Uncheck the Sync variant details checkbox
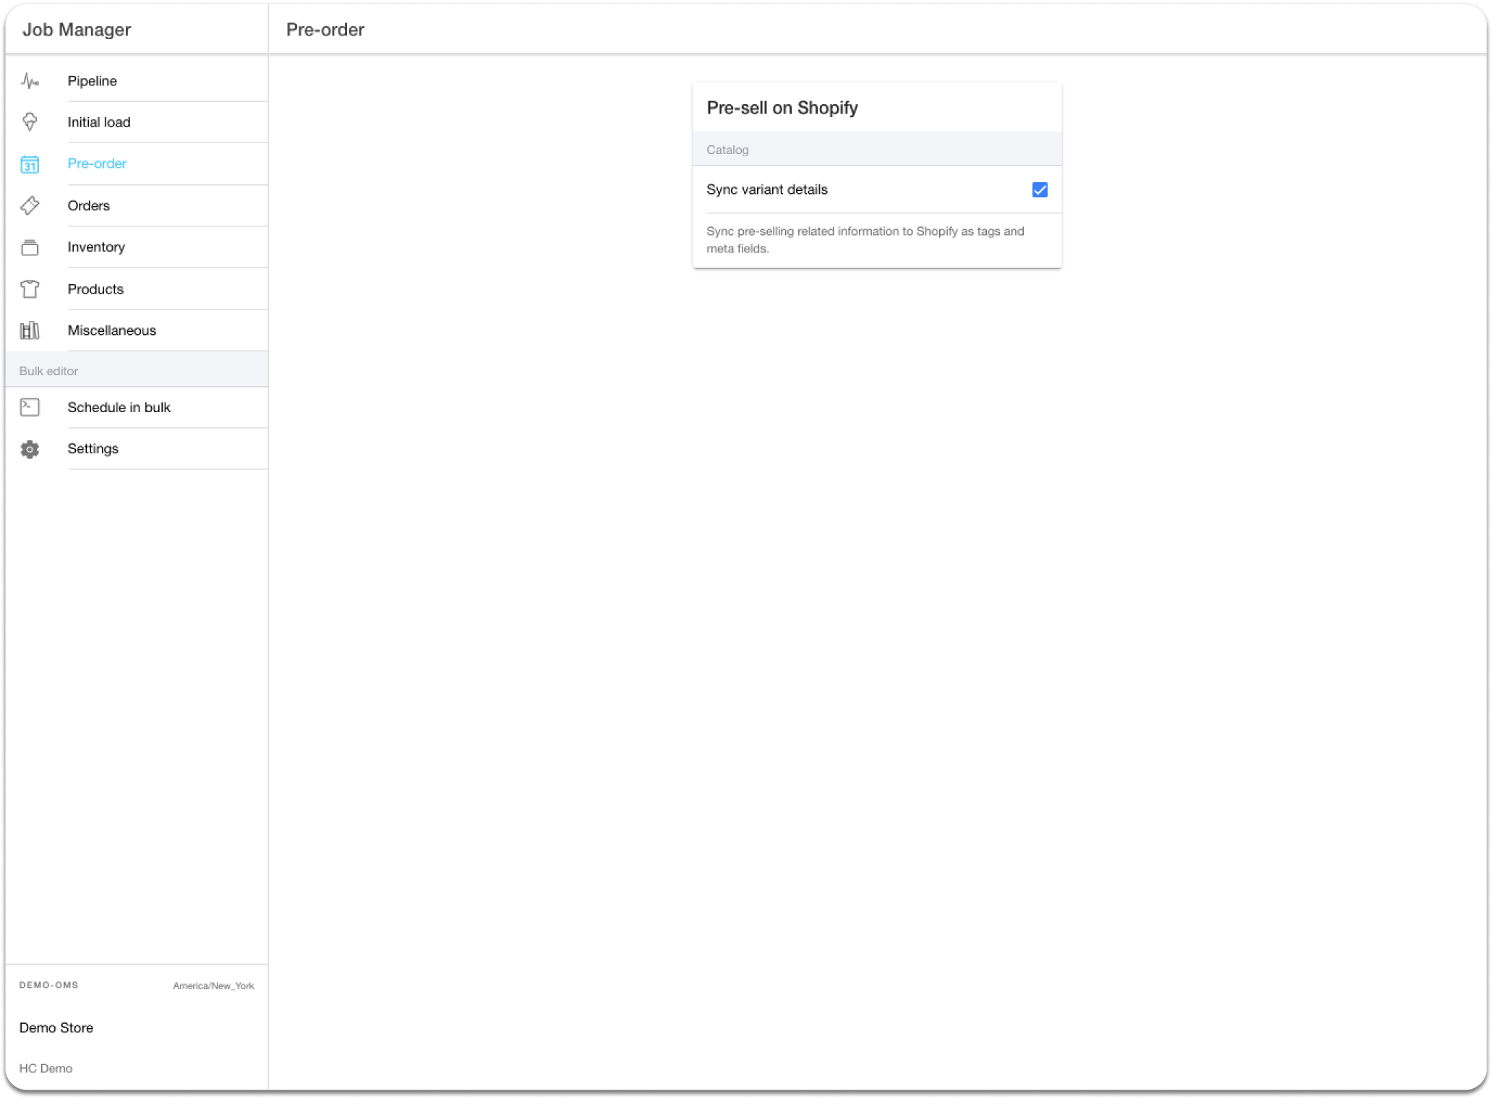Screen dimensions: 1493x1099 point(1039,189)
